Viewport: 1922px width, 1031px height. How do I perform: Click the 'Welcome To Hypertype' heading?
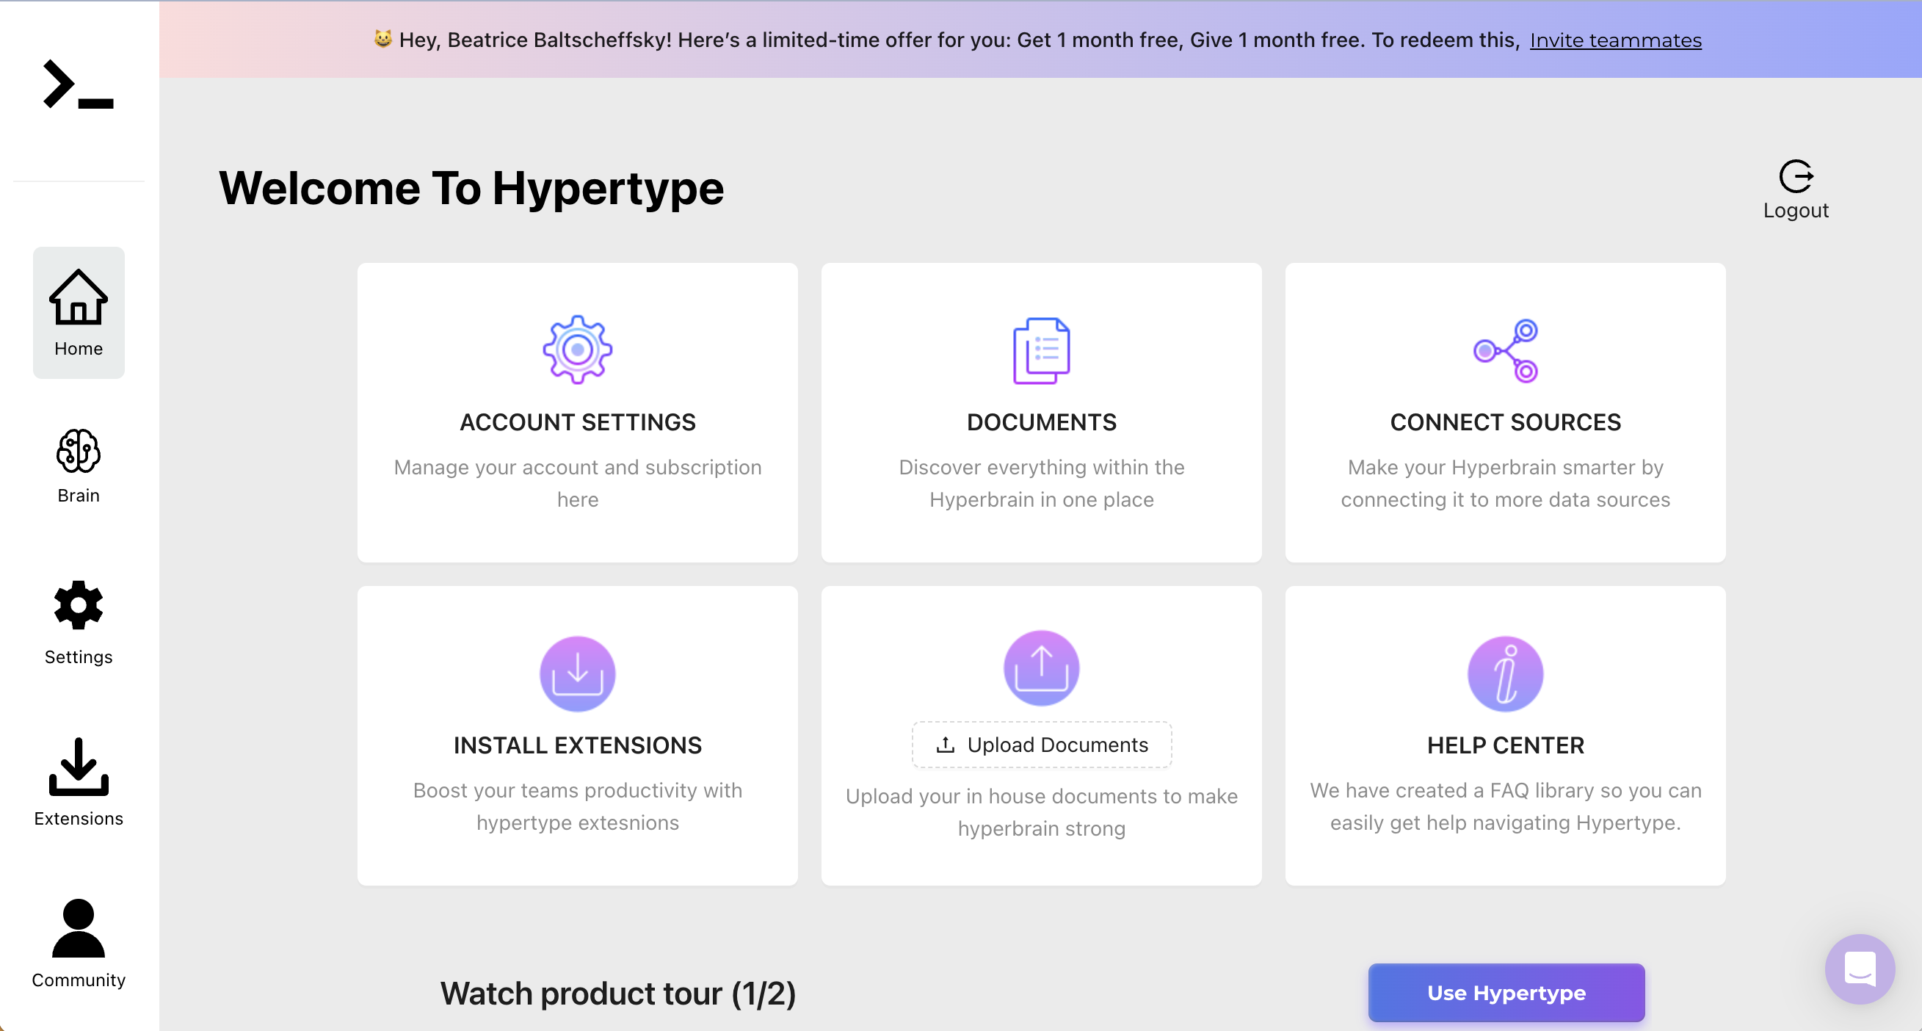[471, 188]
